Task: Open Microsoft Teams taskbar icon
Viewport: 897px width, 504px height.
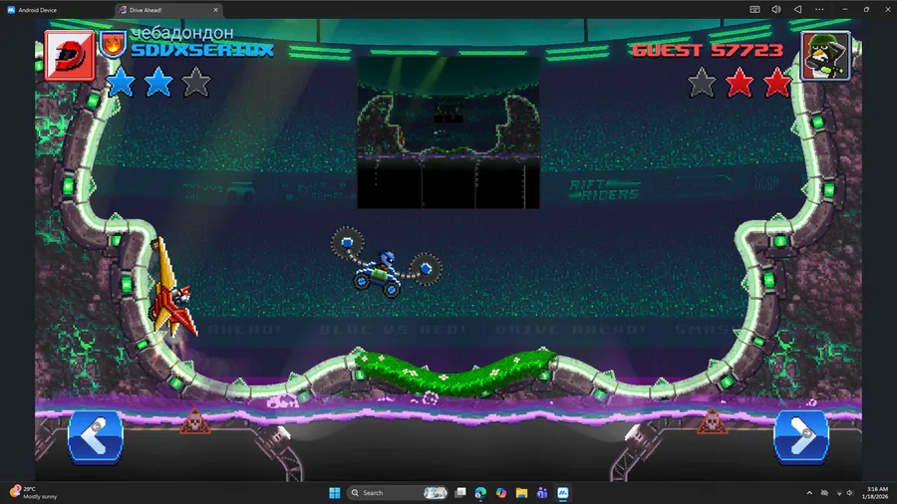Action: [542, 493]
